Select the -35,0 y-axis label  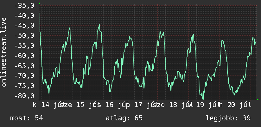[24, 5]
